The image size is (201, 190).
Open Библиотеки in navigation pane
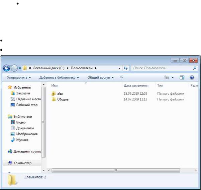coord(23,117)
